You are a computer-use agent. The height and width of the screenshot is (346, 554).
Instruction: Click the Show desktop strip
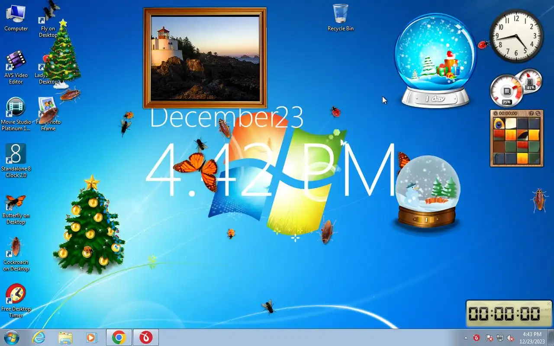point(551,338)
